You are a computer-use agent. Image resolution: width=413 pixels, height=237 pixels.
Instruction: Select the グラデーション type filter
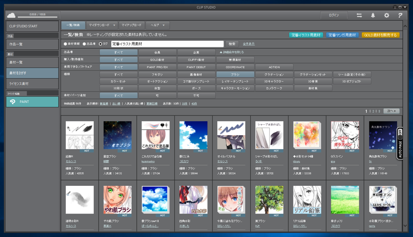[274, 75]
